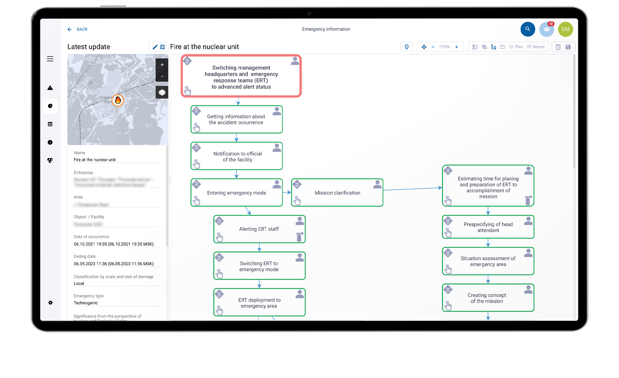The width and height of the screenshot is (619, 378).
Task: Expand the hamburger sidebar menu
Action: click(x=50, y=59)
